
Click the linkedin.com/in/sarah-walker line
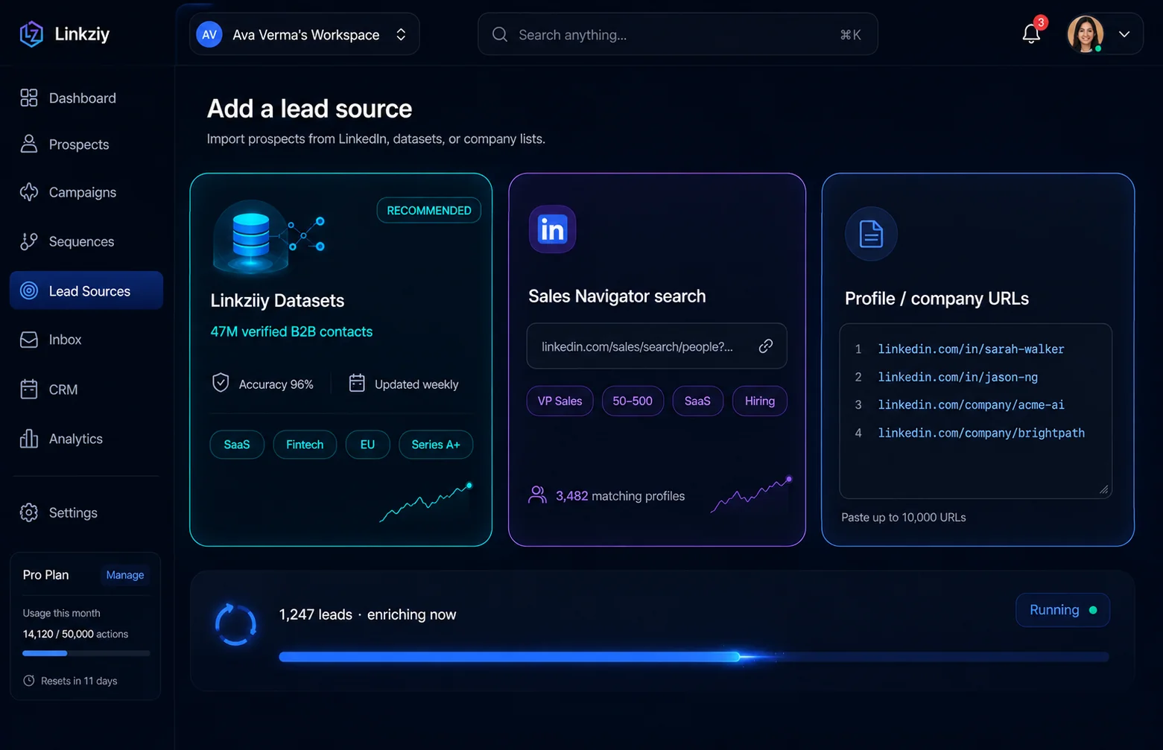(971, 349)
